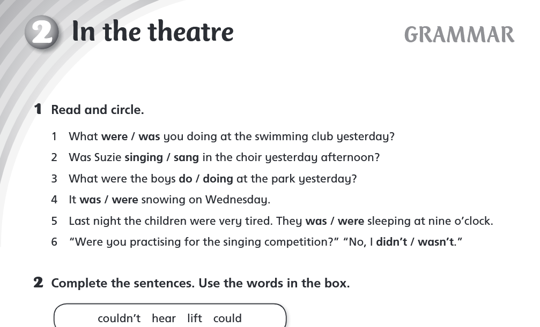
Task: Click the round number 2 unit badge
Action: tap(42, 33)
